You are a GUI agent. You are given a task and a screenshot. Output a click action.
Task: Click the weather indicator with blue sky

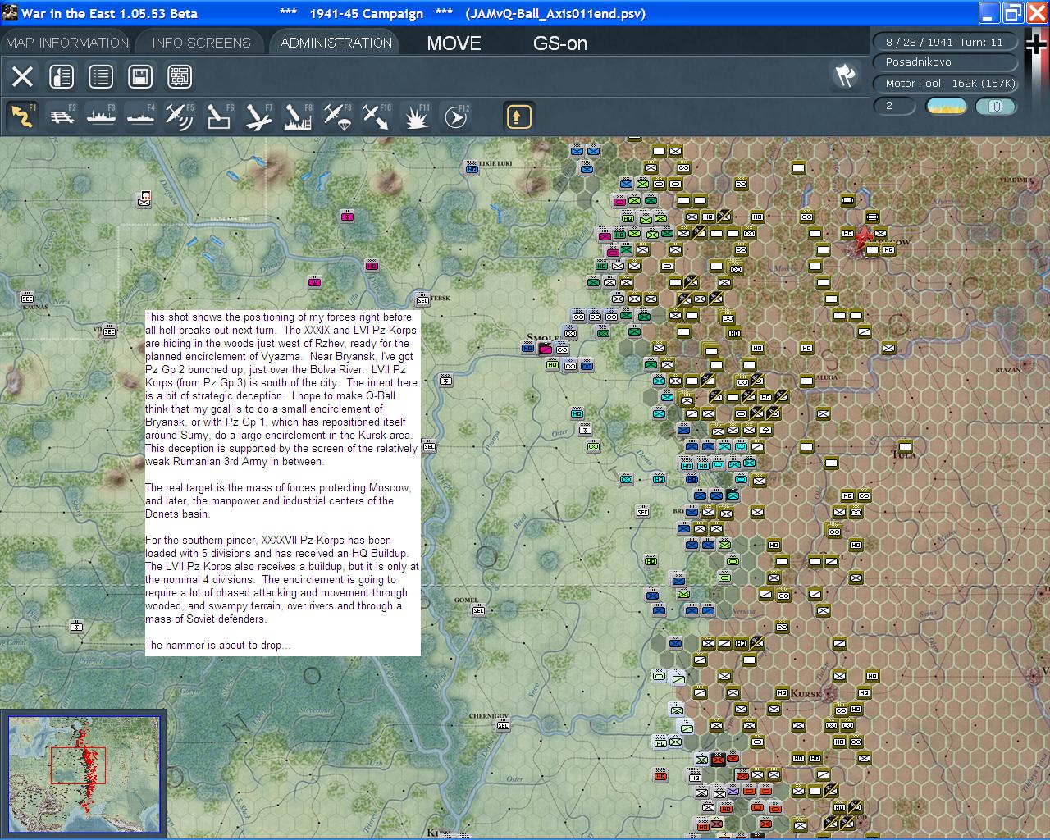point(946,106)
